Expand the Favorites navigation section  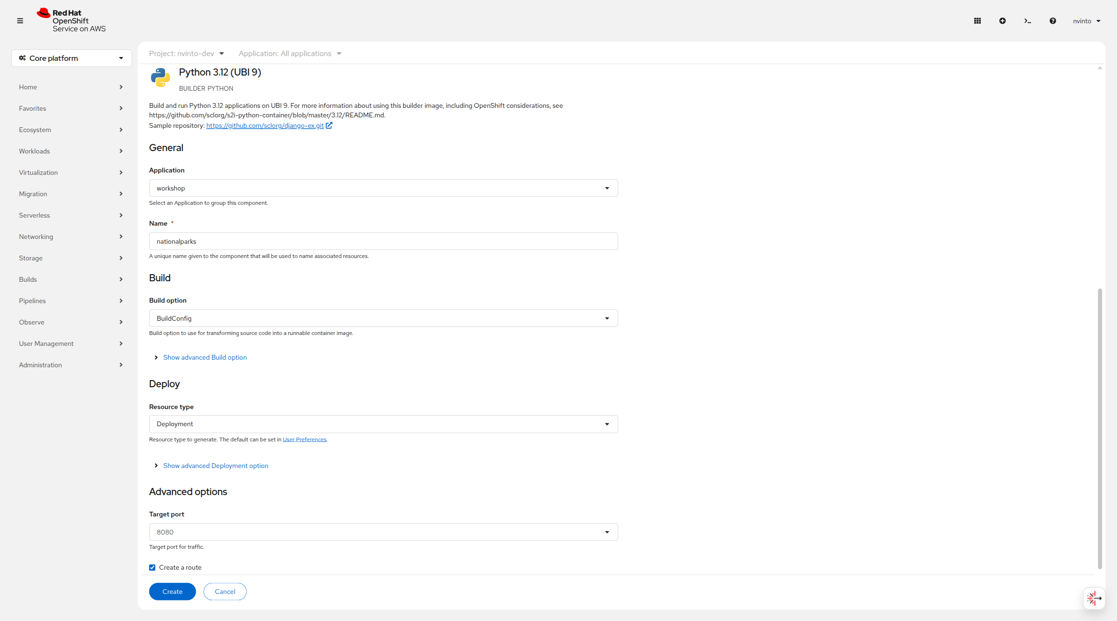coord(71,108)
